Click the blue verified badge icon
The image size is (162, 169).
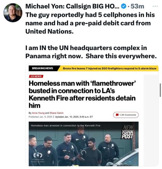point(123,6)
